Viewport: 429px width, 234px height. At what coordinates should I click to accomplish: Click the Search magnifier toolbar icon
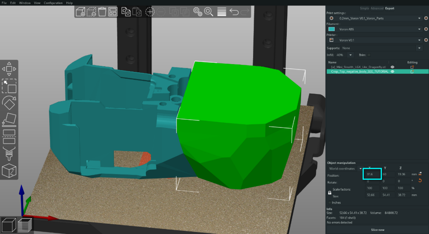pos(208,12)
